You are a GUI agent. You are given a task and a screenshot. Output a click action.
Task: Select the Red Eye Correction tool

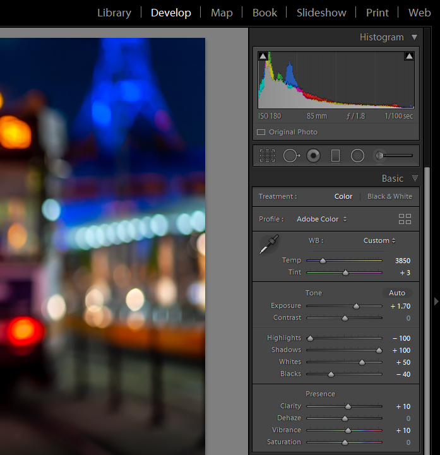pos(314,156)
